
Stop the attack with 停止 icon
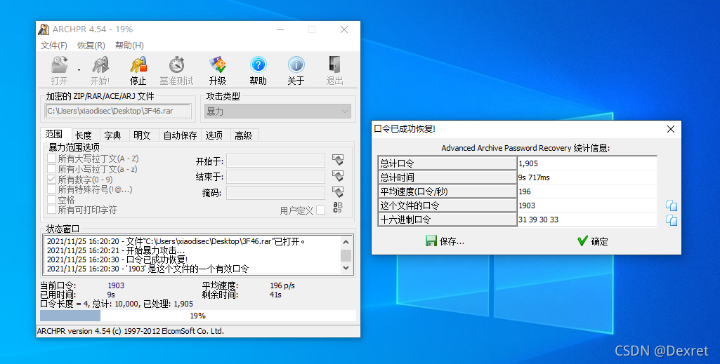pyautogui.click(x=138, y=65)
